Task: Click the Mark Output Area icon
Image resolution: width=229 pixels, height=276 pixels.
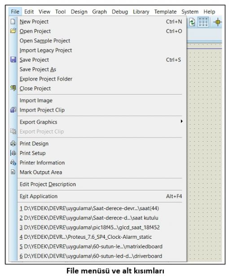Action: click(13, 172)
